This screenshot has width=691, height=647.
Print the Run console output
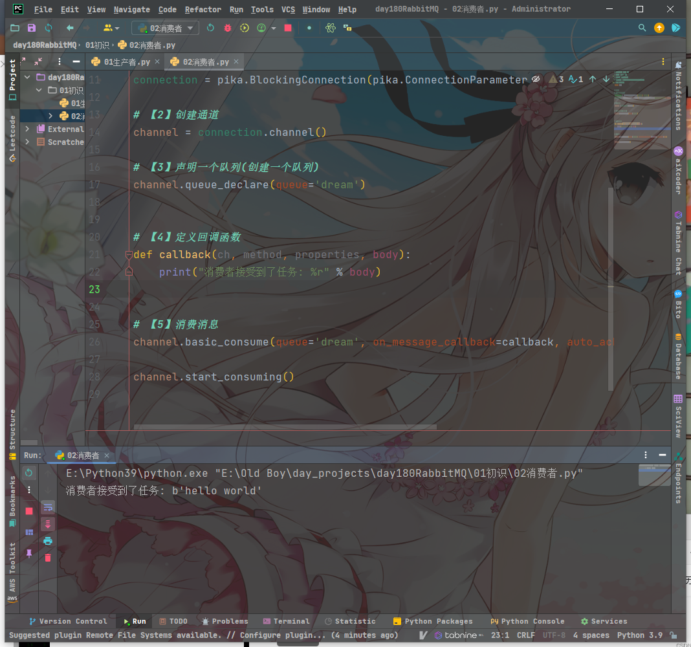pyautogui.click(x=48, y=542)
